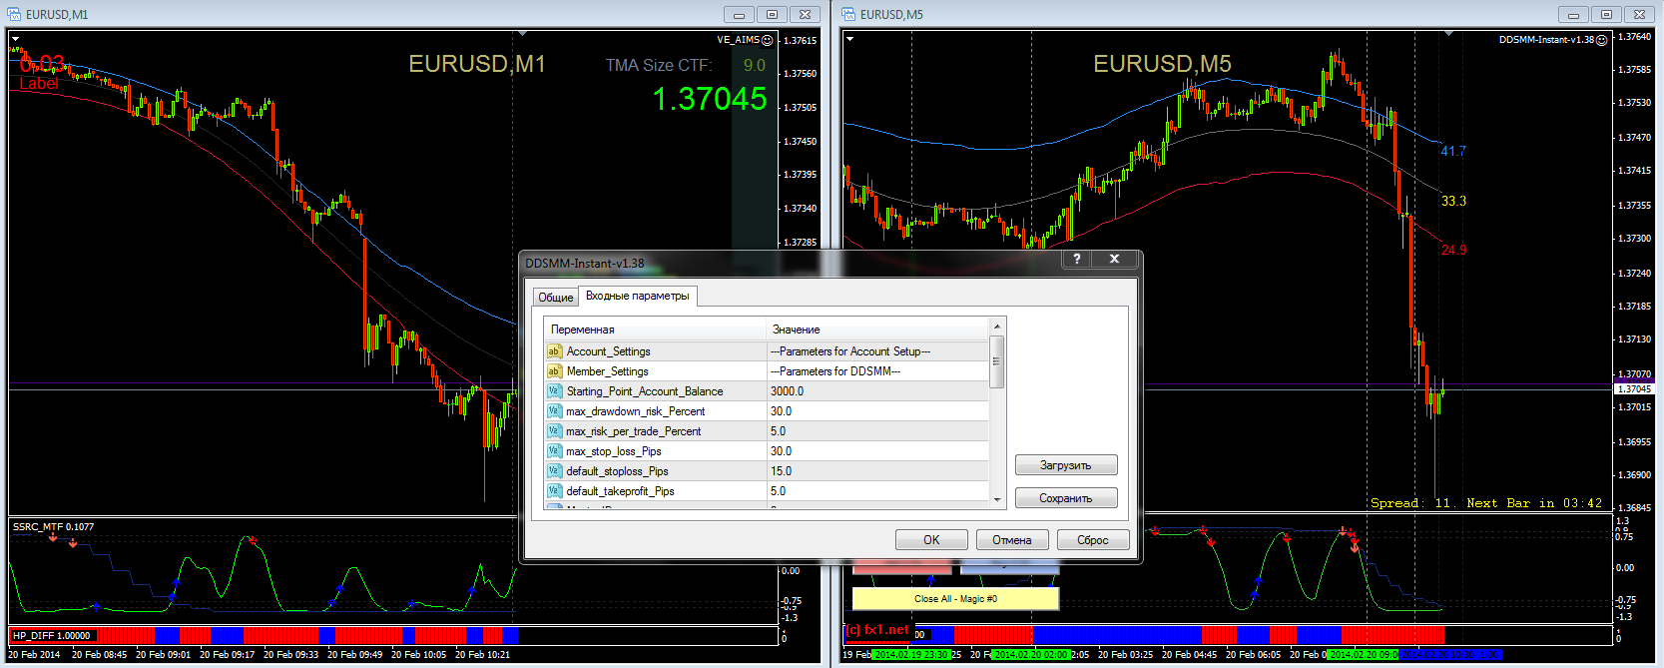Select the Account_Settings variable name
This screenshot has height=668, width=1664.
(x=608, y=351)
